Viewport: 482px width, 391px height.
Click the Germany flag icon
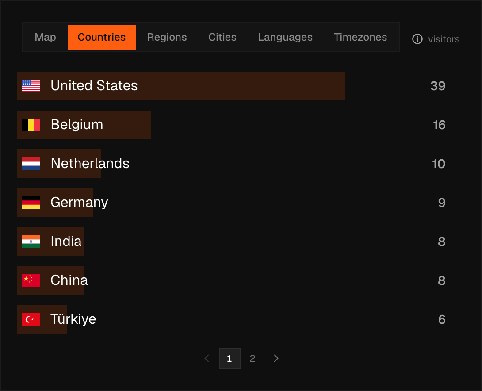tap(31, 203)
